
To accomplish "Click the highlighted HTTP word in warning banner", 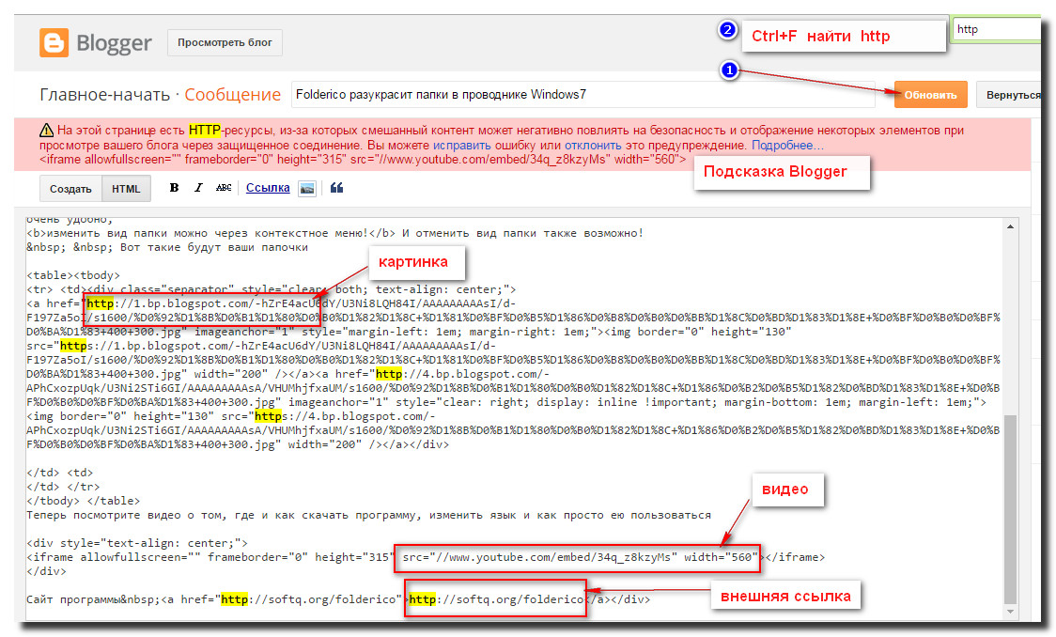I will (204, 130).
